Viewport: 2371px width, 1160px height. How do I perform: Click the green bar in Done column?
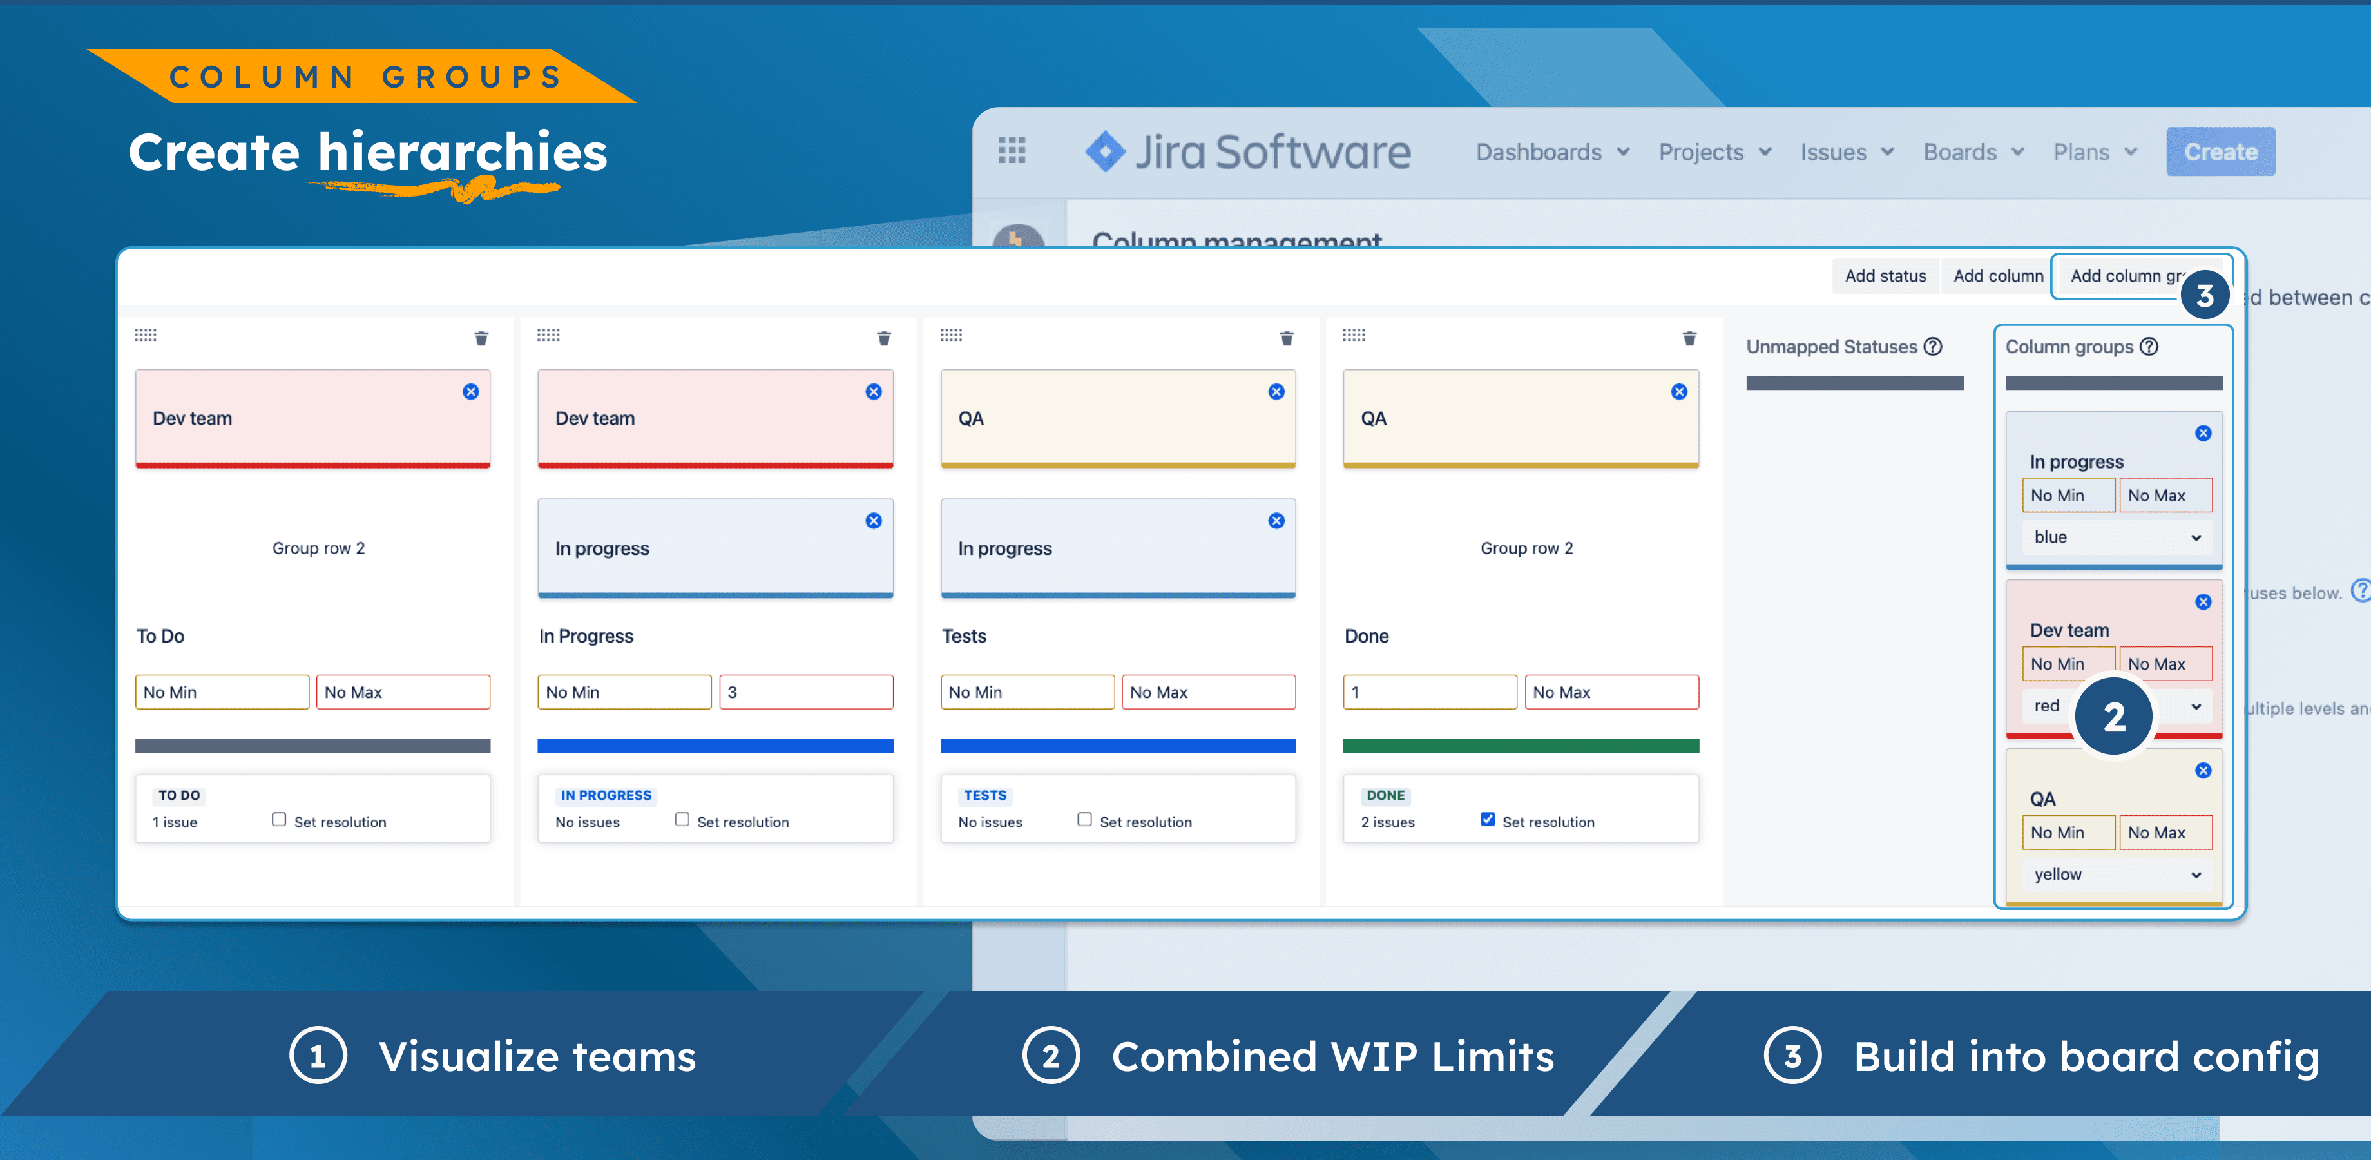click(1520, 745)
